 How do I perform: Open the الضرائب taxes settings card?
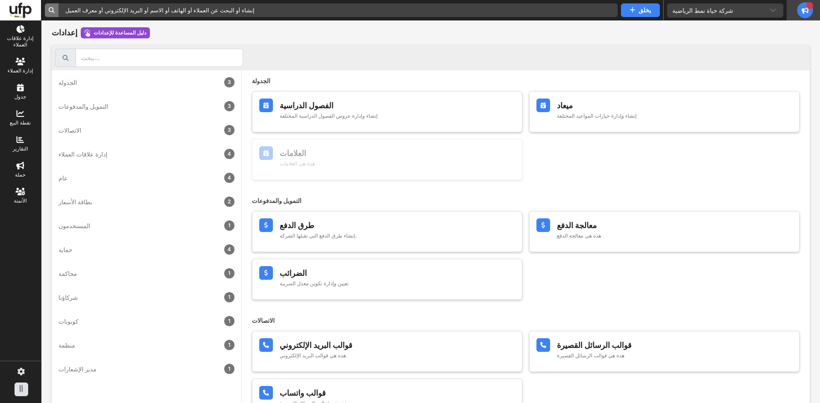pos(387,279)
